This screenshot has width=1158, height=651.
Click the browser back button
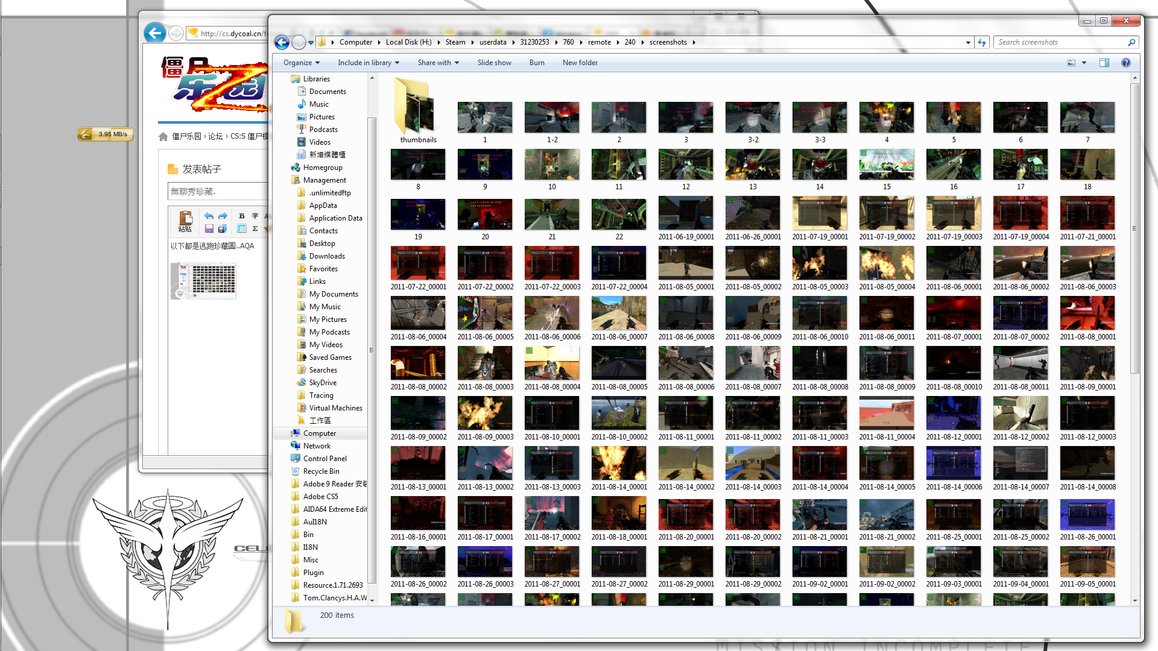(155, 33)
